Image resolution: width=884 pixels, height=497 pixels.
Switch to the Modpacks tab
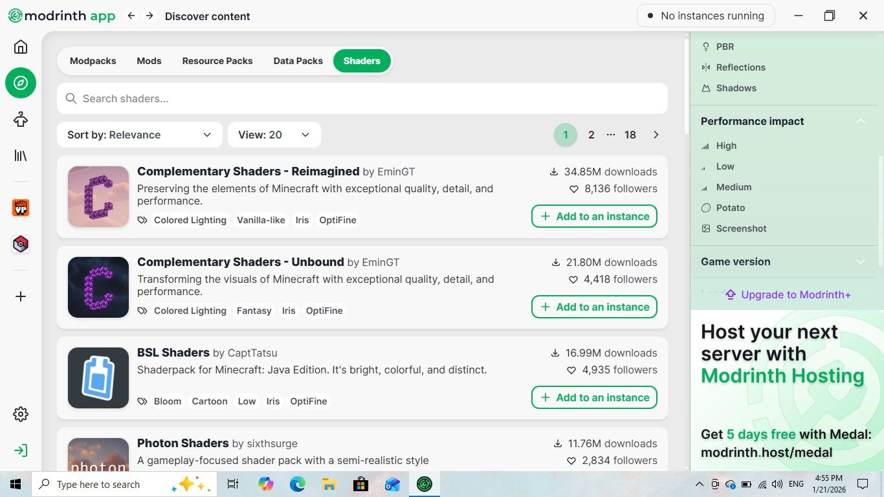click(93, 61)
